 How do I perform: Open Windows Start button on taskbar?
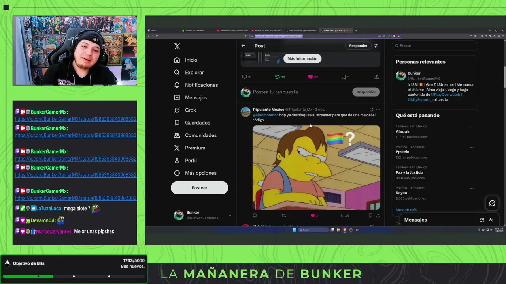point(294,230)
